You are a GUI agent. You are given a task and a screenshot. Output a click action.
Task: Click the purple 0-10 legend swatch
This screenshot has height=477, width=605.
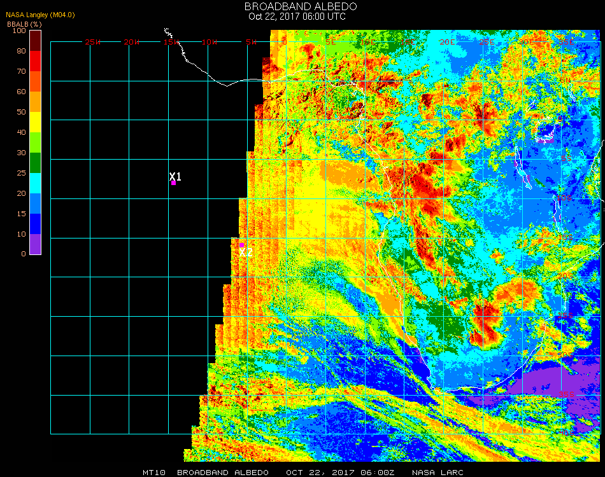[x=35, y=244]
